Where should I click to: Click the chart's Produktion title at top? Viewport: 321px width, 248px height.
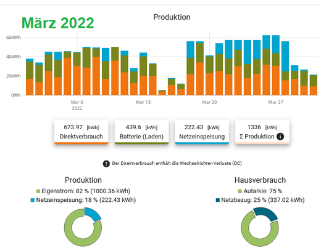click(172, 17)
